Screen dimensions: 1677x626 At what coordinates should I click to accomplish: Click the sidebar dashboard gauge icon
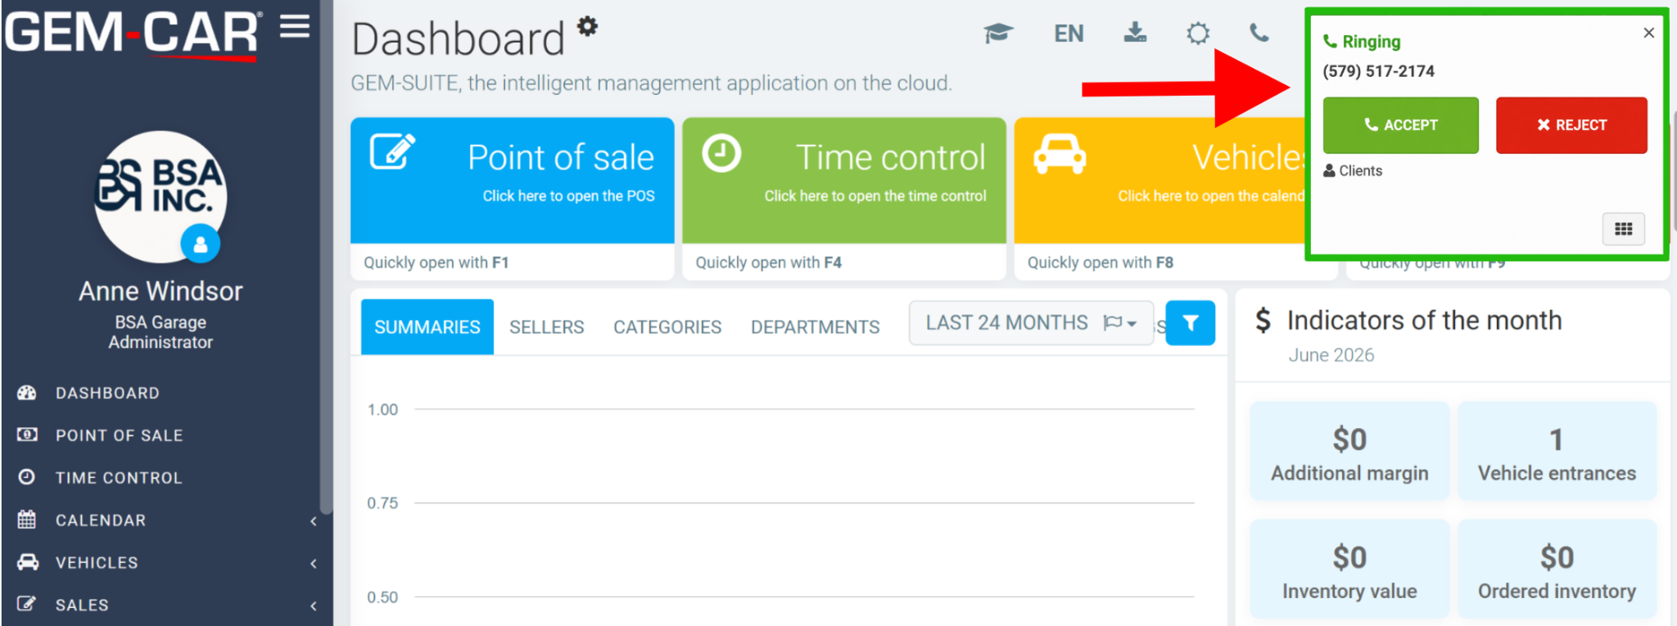(x=27, y=393)
